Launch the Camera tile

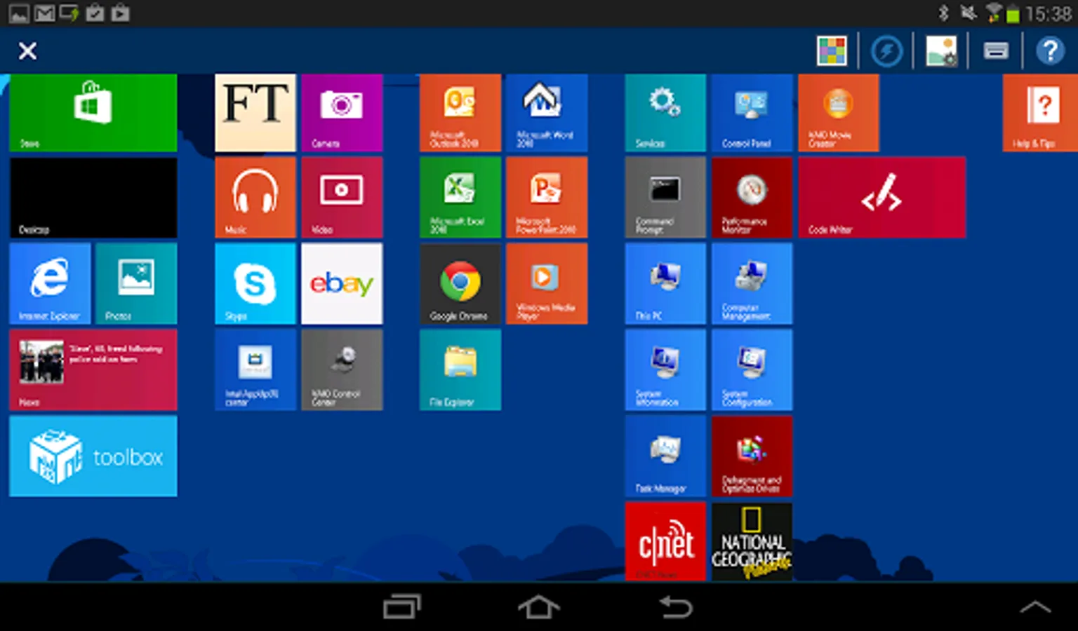click(342, 113)
